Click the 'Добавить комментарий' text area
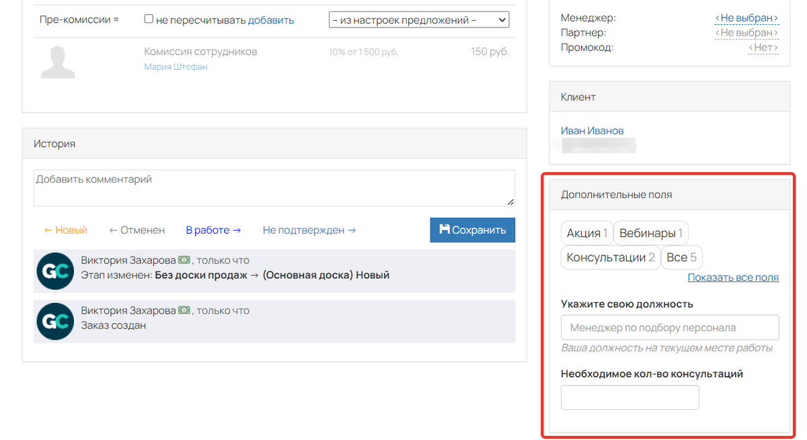The width and height of the screenshot is (807, 440). [274, 188]
